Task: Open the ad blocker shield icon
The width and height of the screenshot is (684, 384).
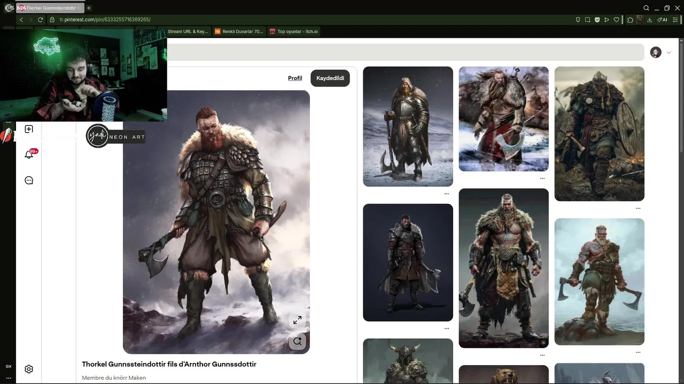Action: 597,20
